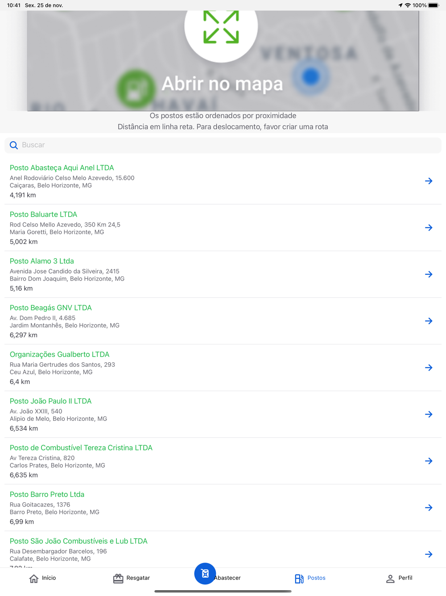Screen dimensions: 446x596
Task: Click 'Jardim Montanhês, Belo Horizonte, MG' text
Action: [65, 326]
